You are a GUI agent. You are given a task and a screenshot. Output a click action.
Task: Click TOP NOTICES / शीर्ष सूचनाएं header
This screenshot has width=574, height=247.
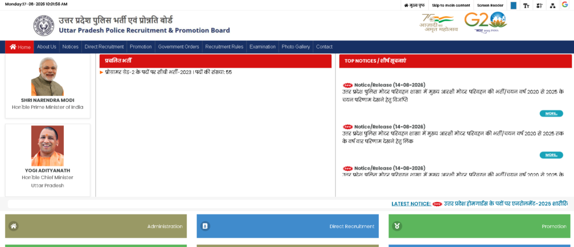pyautogui.click(x=455, y=61)
